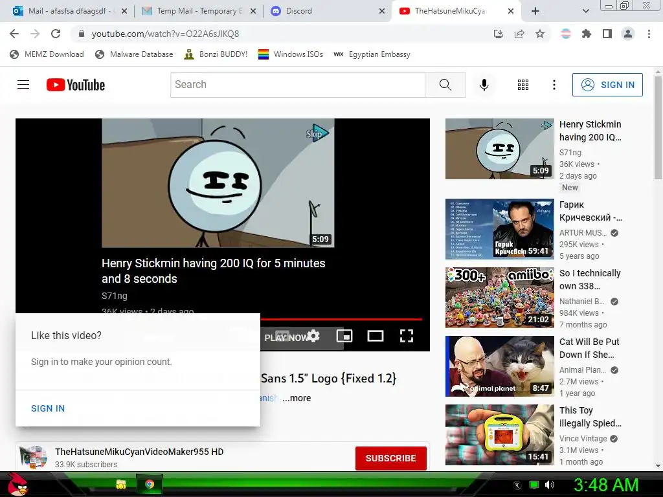Open Cat Will Be Put Down thumbnail
The width and height of the screenshot is (663, 497).
point(499,366)
